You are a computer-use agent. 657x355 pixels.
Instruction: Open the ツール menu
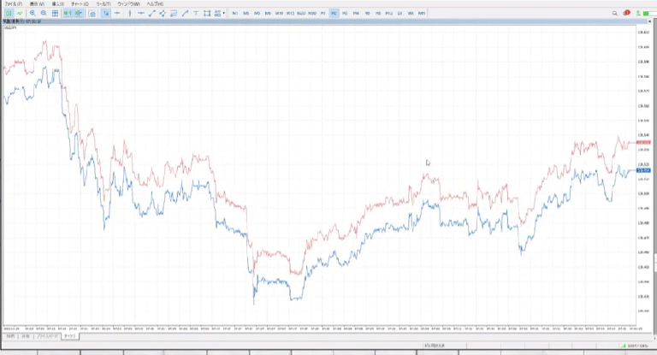[x=103, y=3]
